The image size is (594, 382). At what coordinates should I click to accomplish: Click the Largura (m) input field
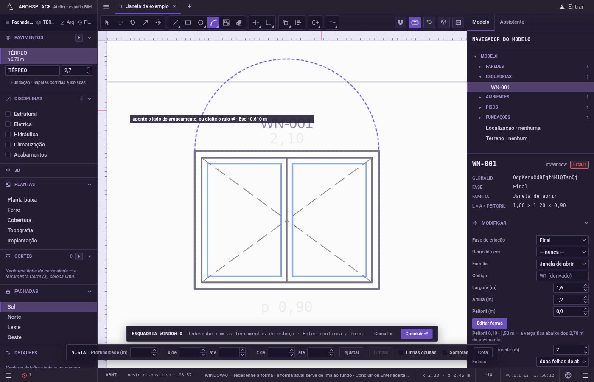568,288
